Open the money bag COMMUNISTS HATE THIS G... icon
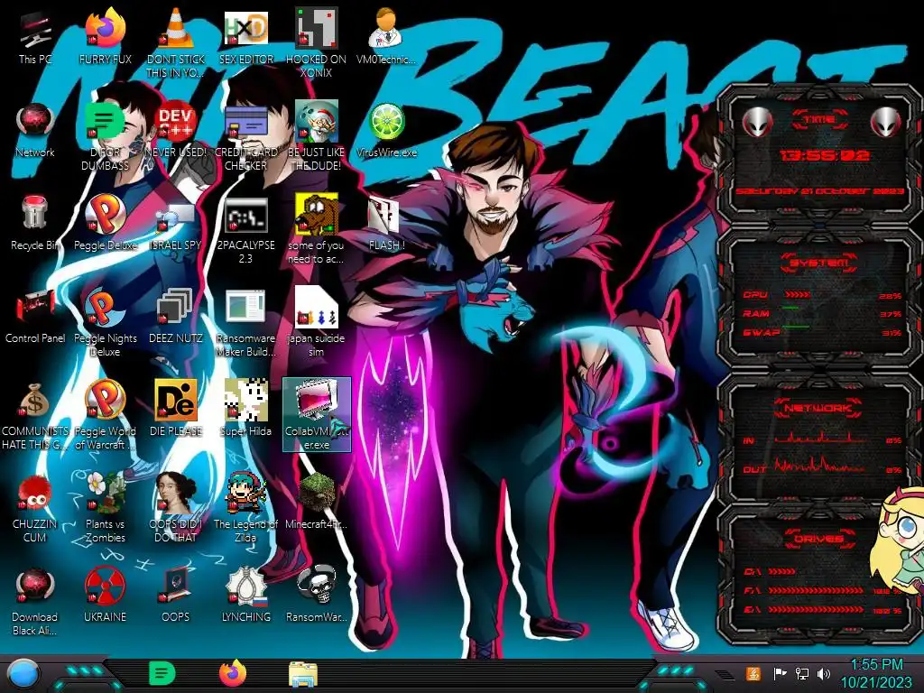924x693 pixels. (35, 416)
